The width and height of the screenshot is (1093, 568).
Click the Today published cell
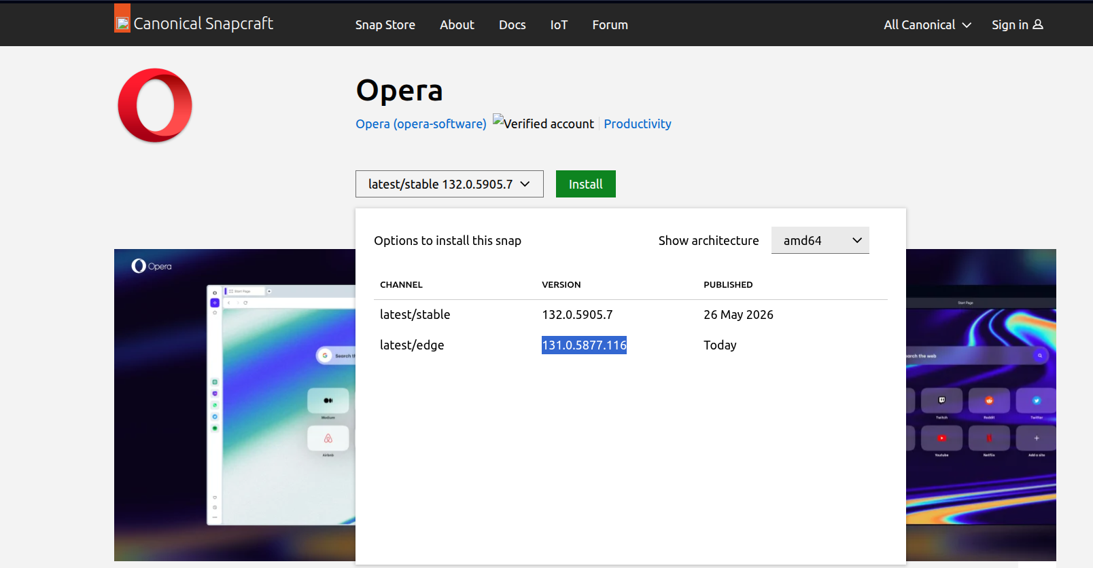[720, 345]
